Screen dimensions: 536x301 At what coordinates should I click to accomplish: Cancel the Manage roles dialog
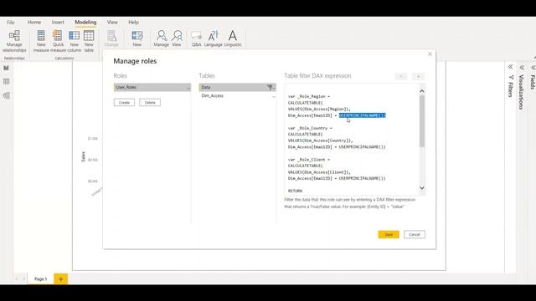415,234
